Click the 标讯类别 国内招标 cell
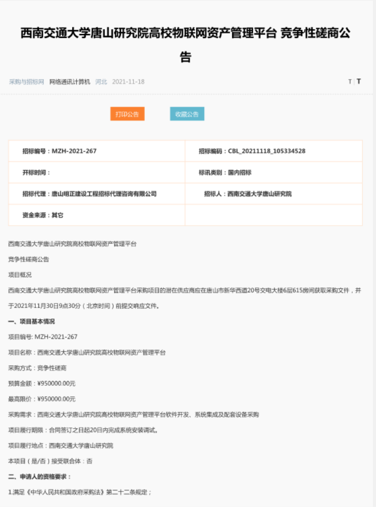 point(274,173)
